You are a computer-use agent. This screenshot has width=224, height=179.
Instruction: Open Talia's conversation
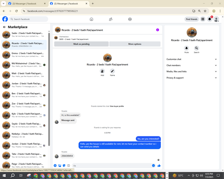point(24,155)
